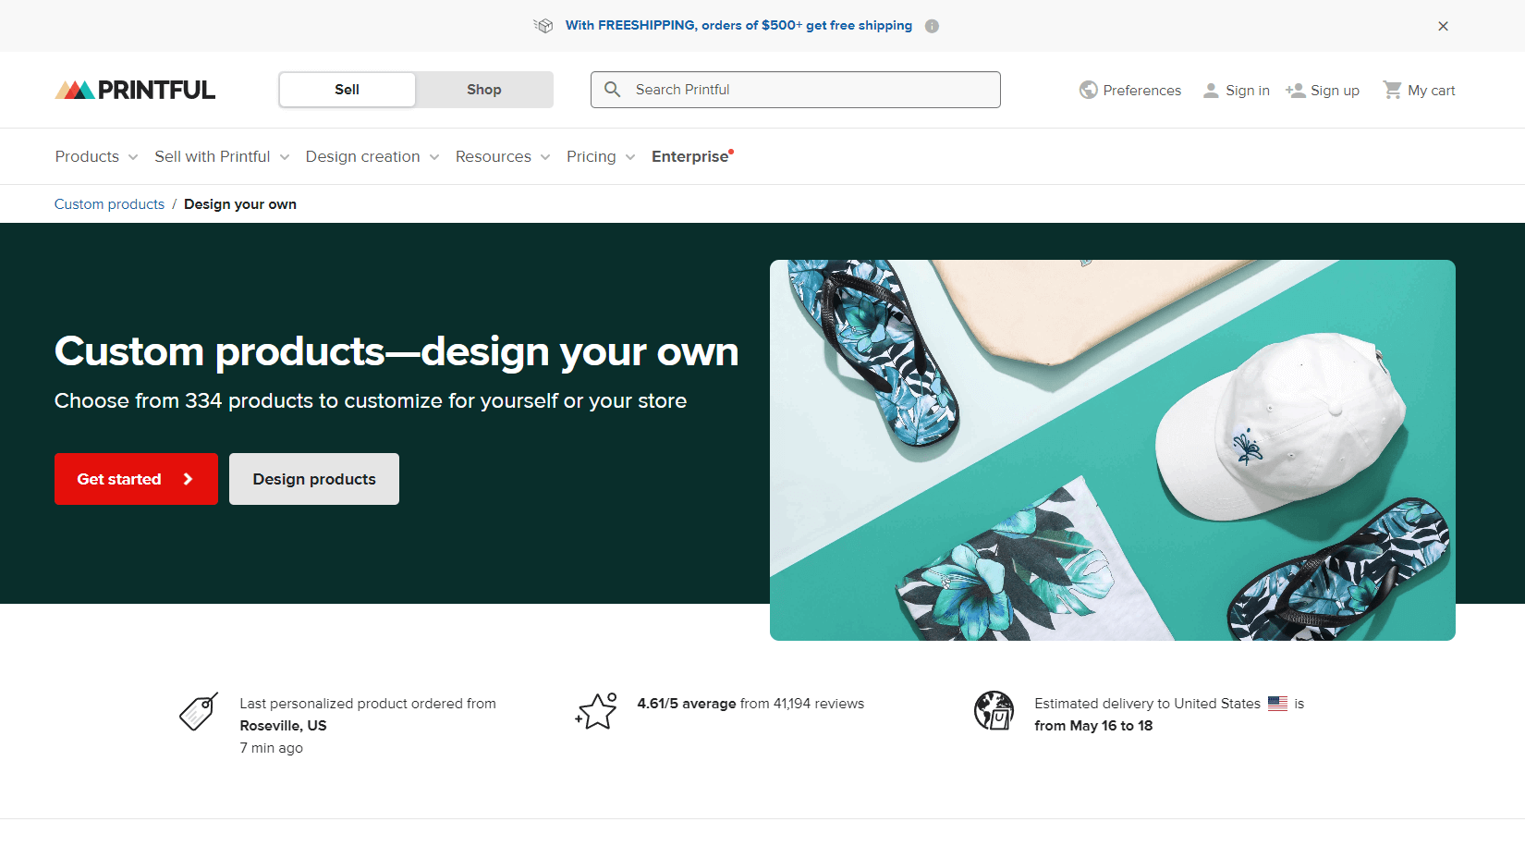
Task: Click the United States flag icon
Action: click(1277, 704)
